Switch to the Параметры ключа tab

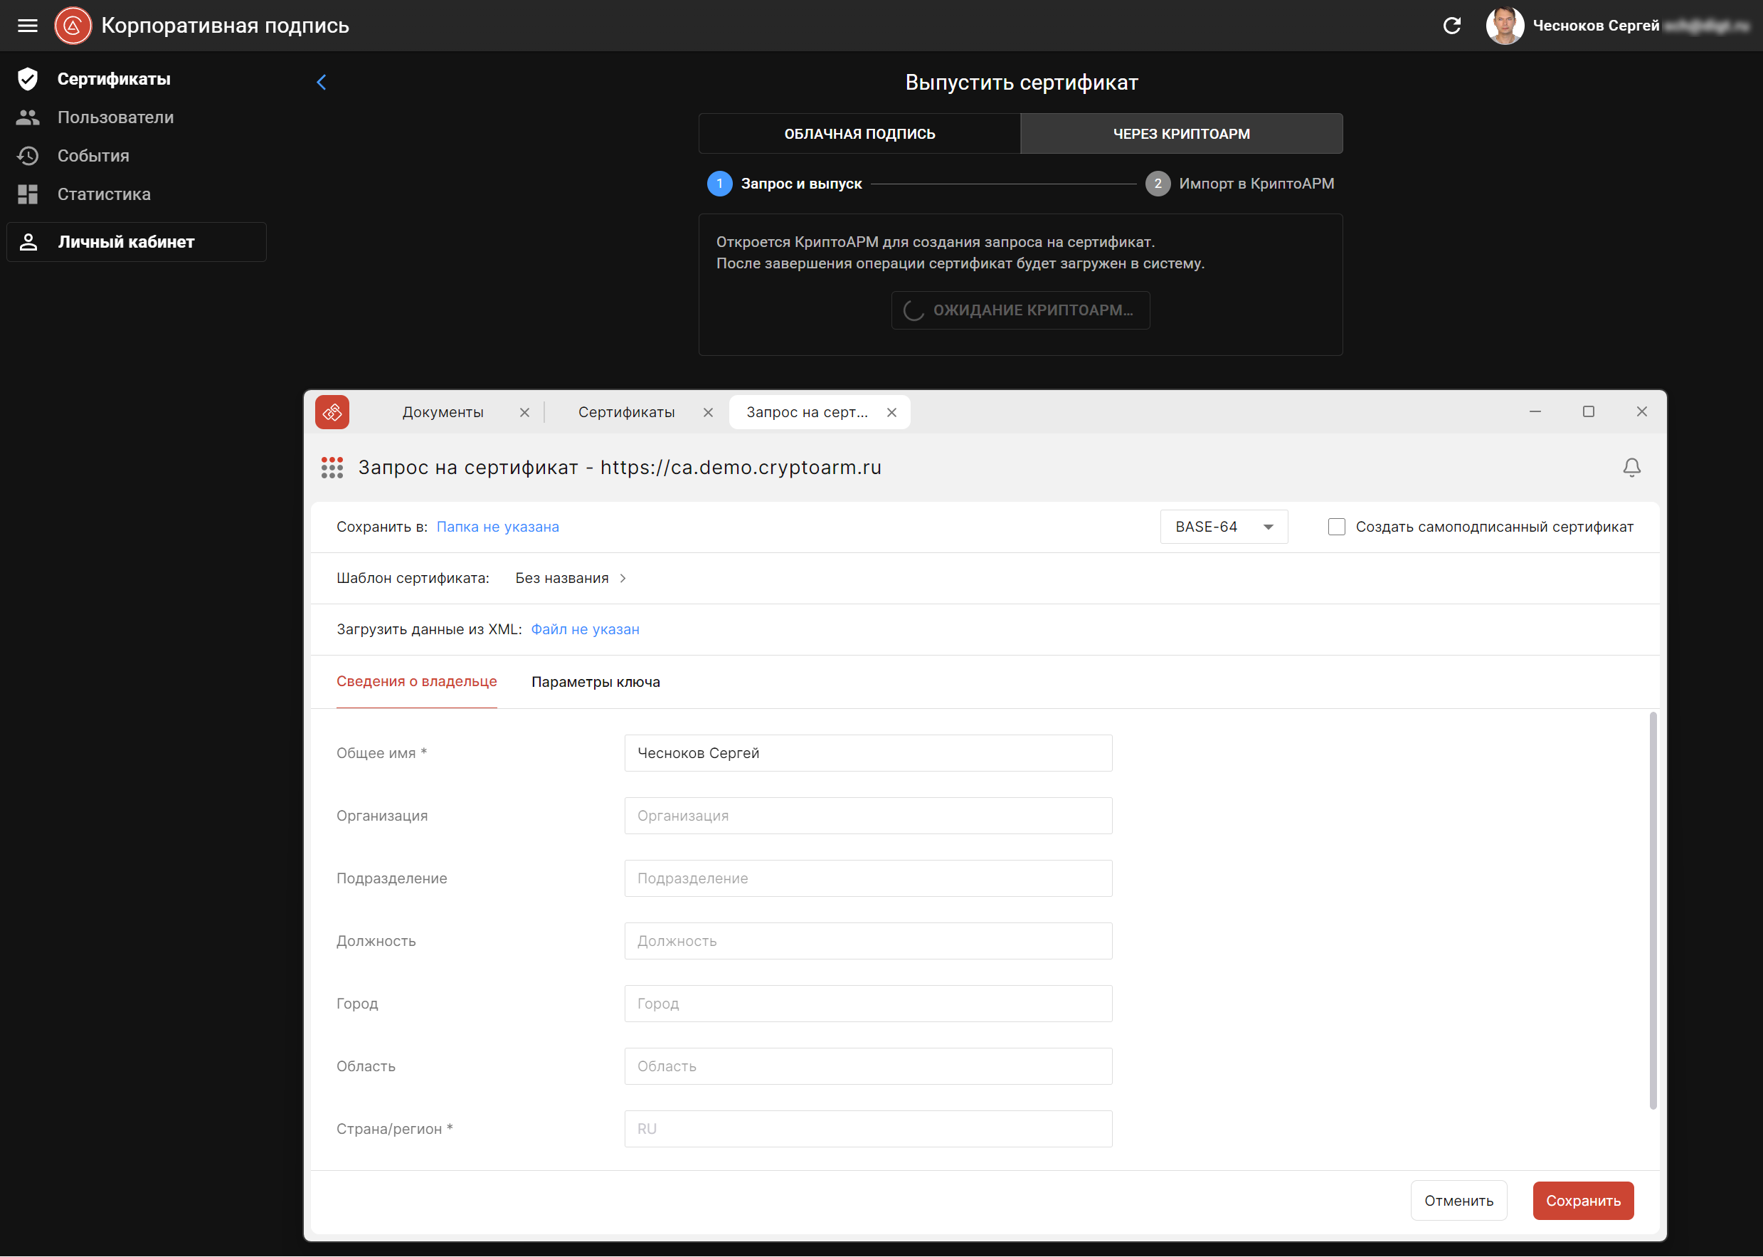pyautogui.click(x=595, y=682)
